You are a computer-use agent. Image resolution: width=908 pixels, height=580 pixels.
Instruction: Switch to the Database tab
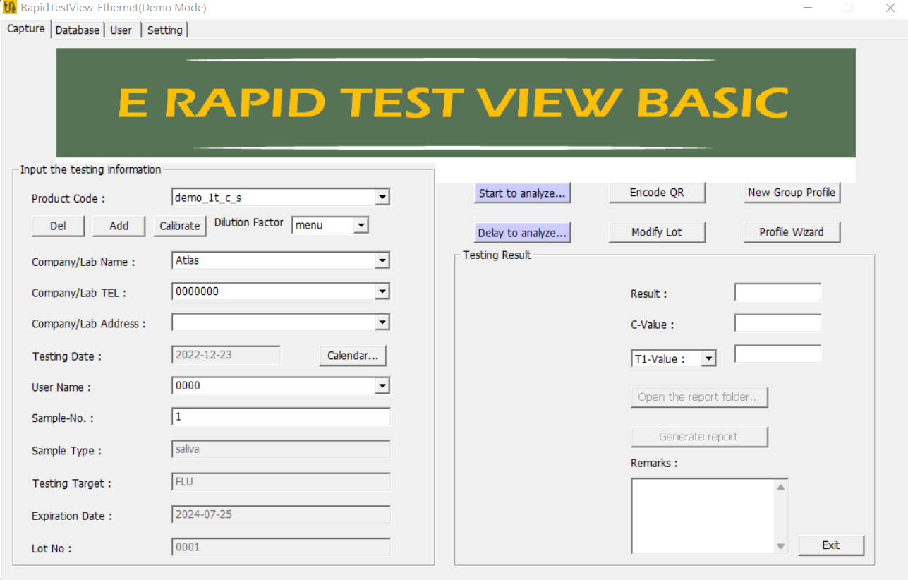pyautogui.click(x=78, y=30)
